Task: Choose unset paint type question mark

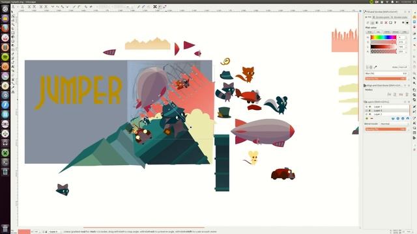Action: [395, 23]
